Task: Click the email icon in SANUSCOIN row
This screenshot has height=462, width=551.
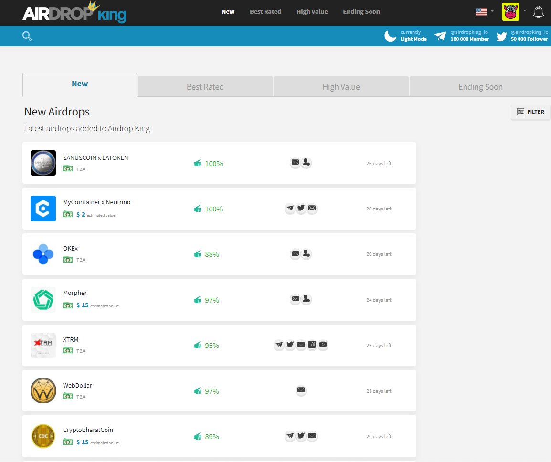Action: tap(295, 162)
